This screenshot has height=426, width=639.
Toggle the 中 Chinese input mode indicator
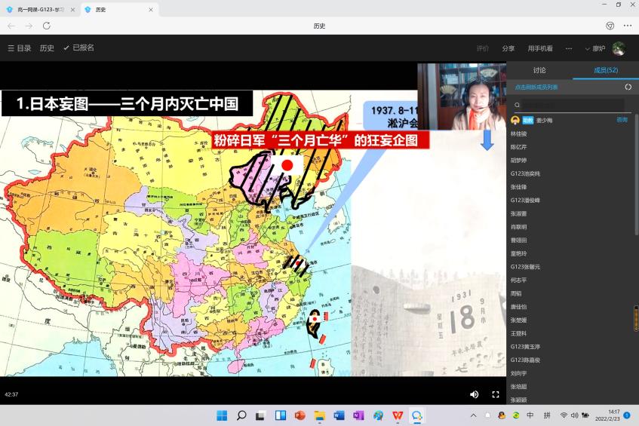(x=530, y=415)
